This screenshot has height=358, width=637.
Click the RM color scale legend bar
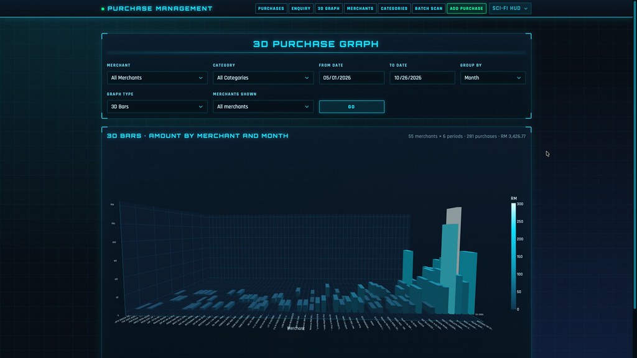(x=513, y=256)
